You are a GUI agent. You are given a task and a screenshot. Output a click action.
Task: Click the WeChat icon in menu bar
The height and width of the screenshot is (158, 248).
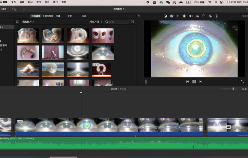(x=168, y=2)
